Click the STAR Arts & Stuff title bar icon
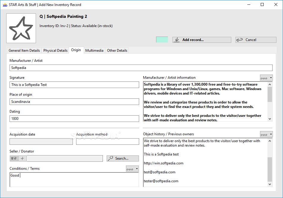 (x=5, y=5)
